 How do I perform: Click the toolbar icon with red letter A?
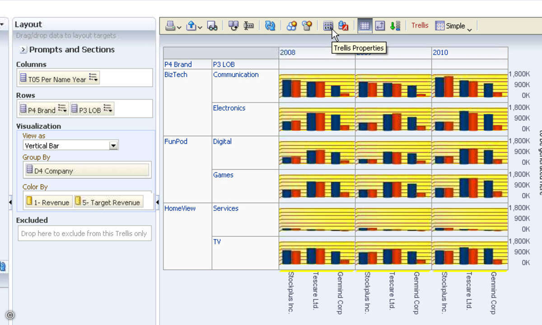(x=343, y=26)
